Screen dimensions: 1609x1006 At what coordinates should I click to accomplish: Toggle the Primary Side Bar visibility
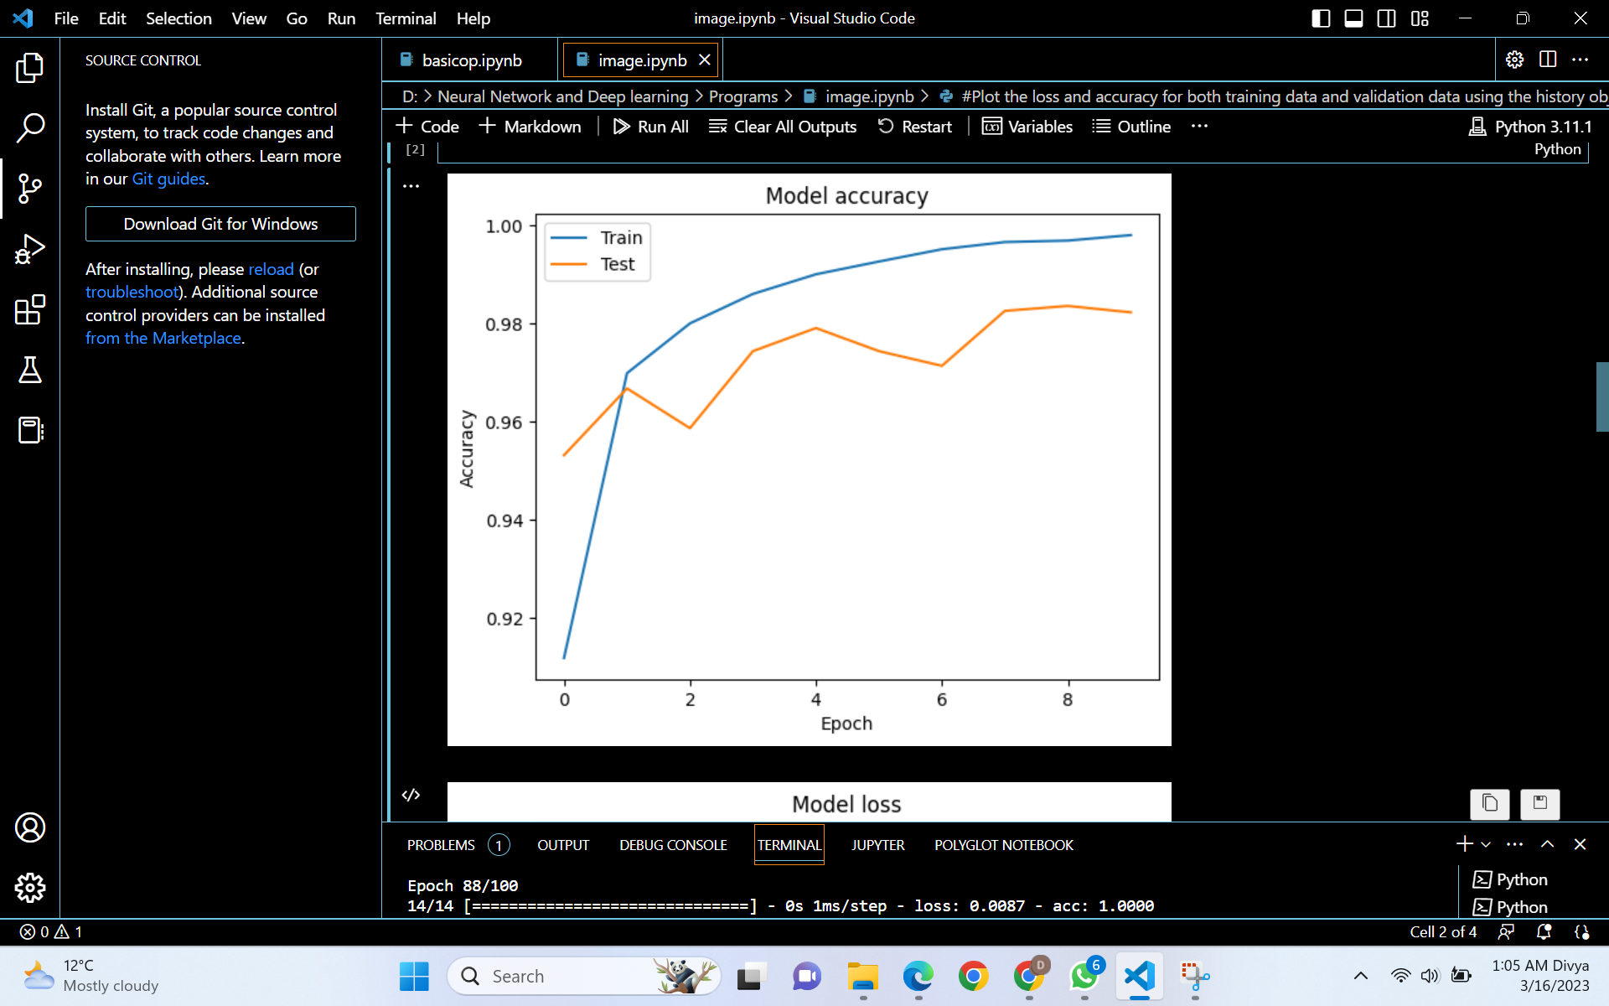tap(1321, 18)
